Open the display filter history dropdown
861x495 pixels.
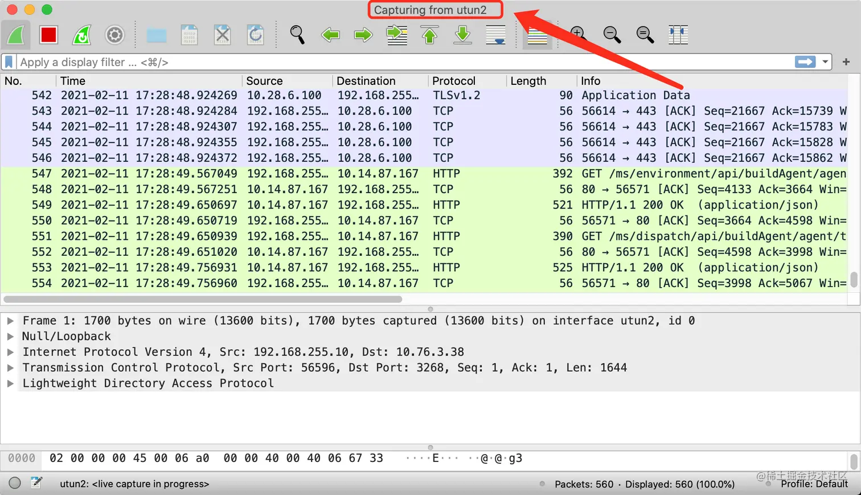pos(825,62)
